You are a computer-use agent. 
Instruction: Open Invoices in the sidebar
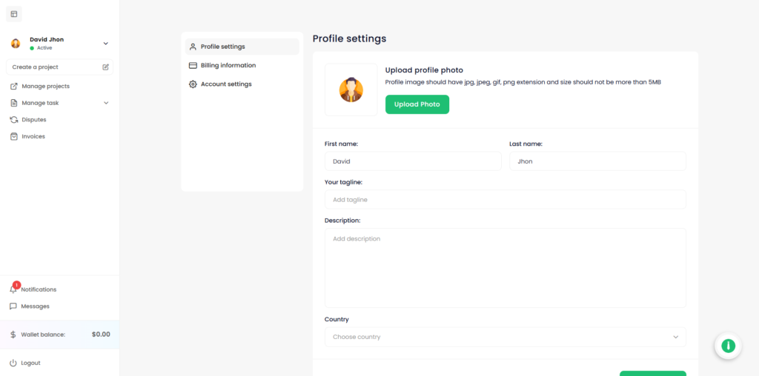[x=33, y=137]
